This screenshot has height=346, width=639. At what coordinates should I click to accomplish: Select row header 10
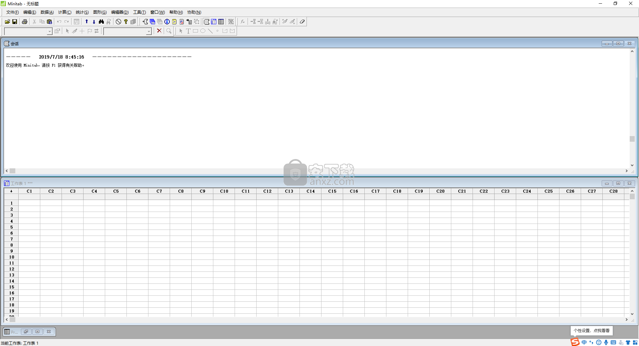12,257
